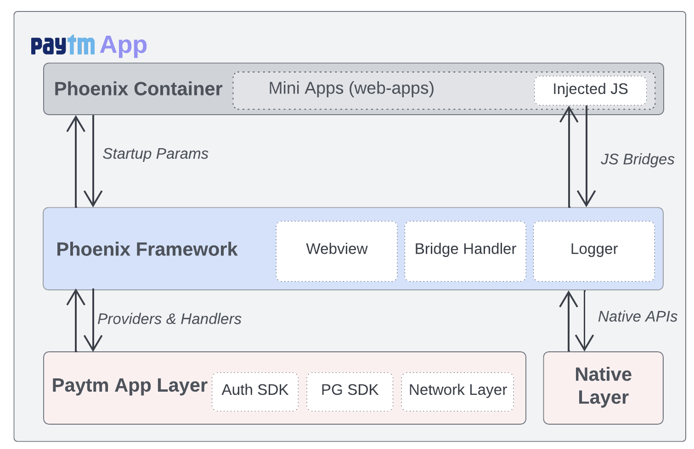Select the Injected JS box
694x449 pixels.
[x=590, y=90]
